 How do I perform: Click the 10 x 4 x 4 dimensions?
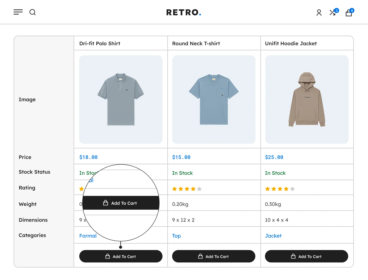[x=277, y=220]
